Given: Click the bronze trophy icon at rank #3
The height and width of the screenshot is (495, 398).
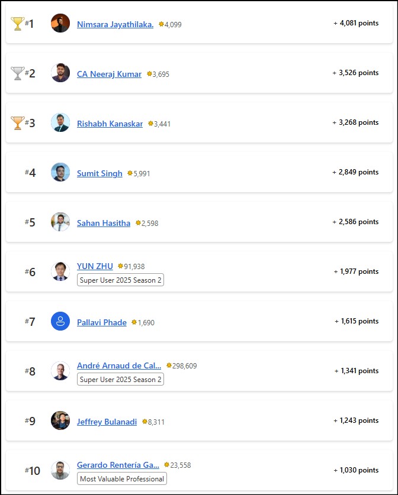Looking at the screenshot, I should click(x=17, y=123).
